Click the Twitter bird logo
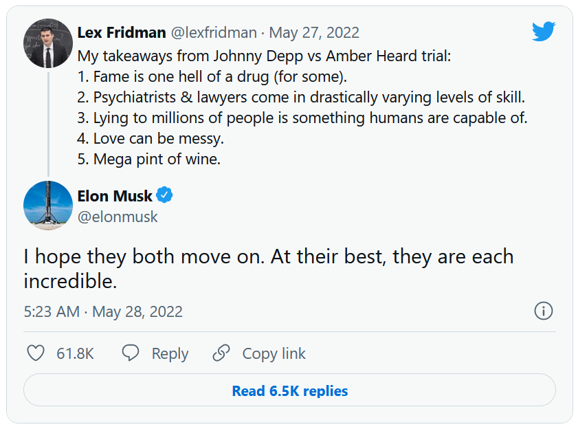 point(543,32)
